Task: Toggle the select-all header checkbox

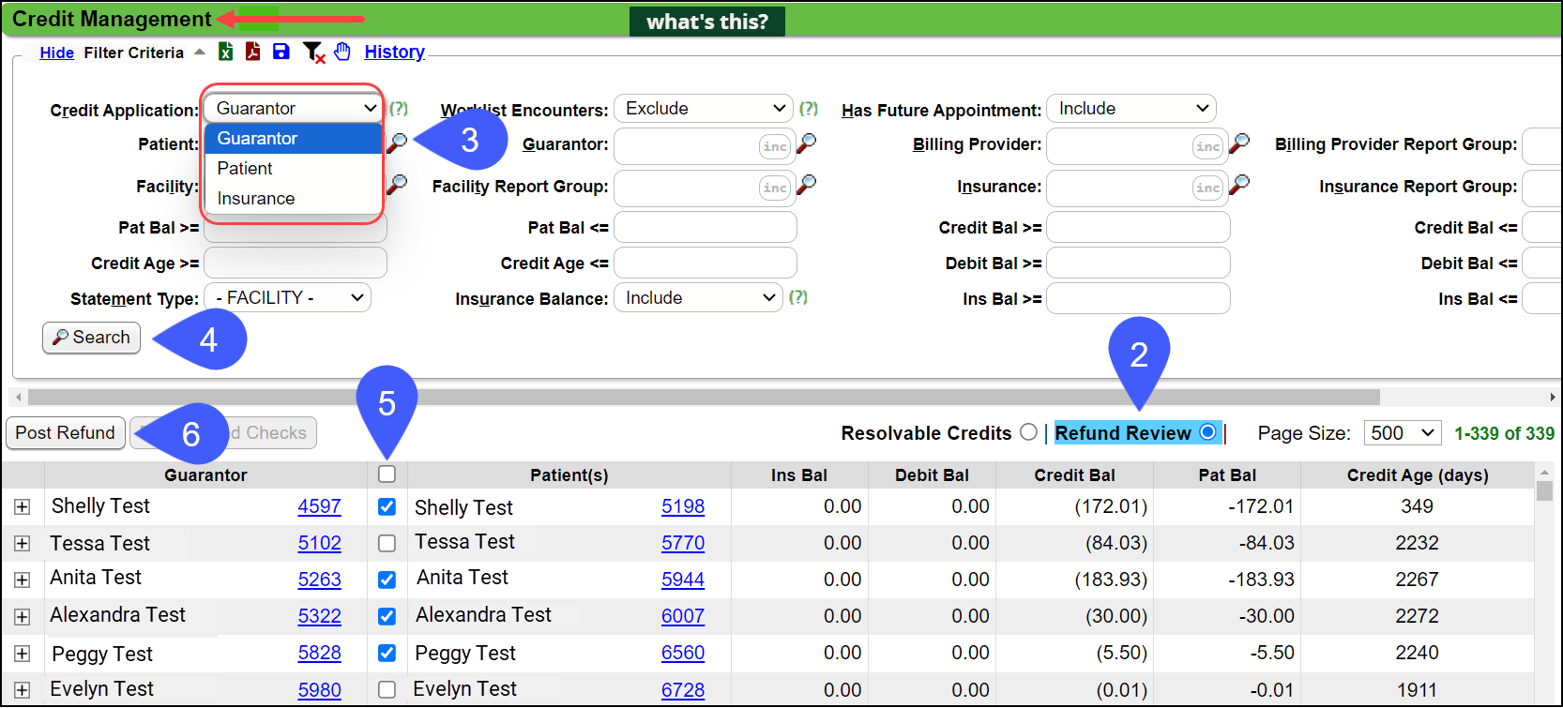Action: click(387, 474)
